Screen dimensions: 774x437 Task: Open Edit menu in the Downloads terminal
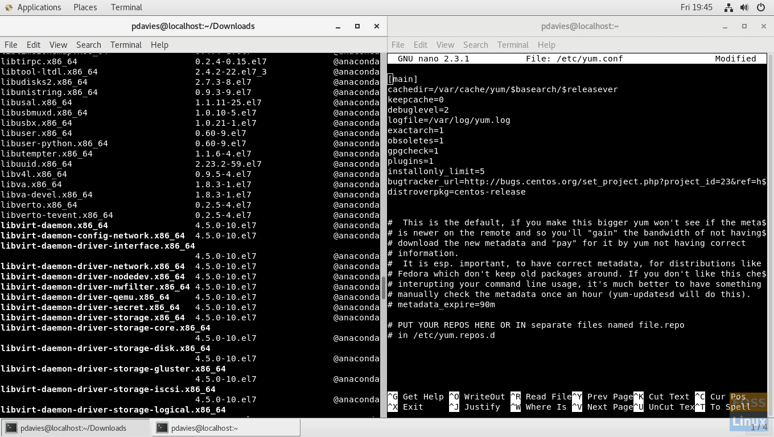pyautogui.click(x=34, y=45)
